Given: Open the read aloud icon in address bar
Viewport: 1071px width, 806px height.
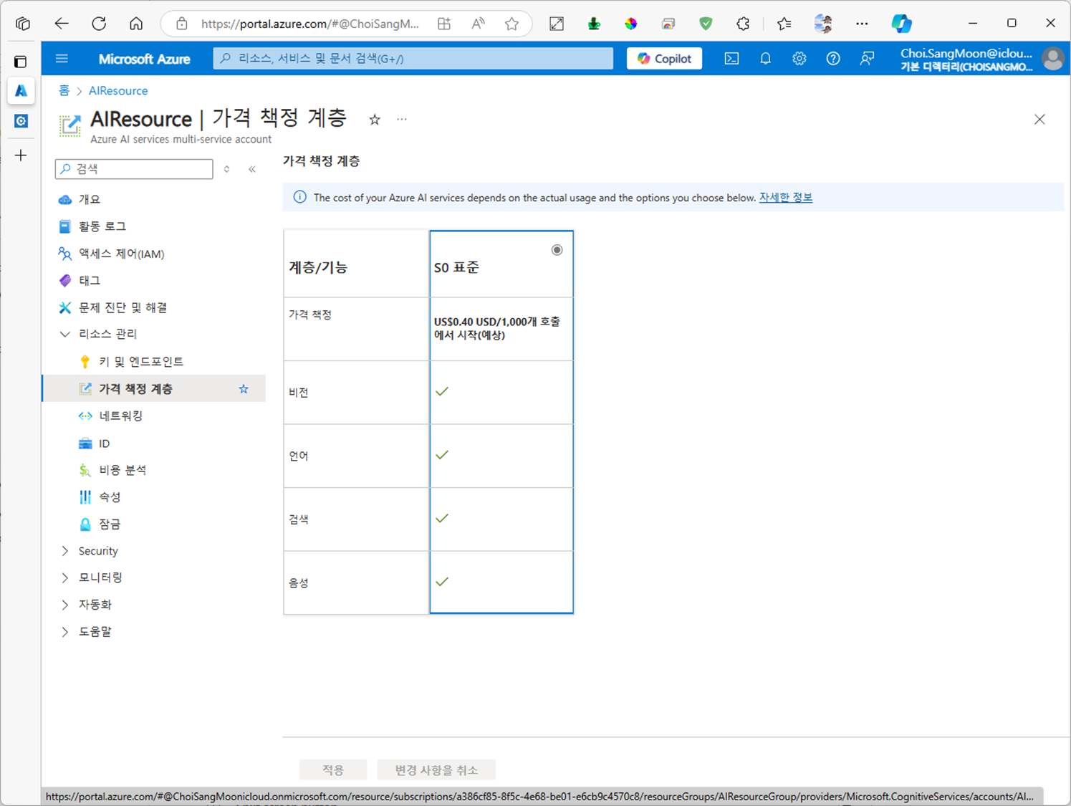Looking at the screenshot, I should coord(478,24).
